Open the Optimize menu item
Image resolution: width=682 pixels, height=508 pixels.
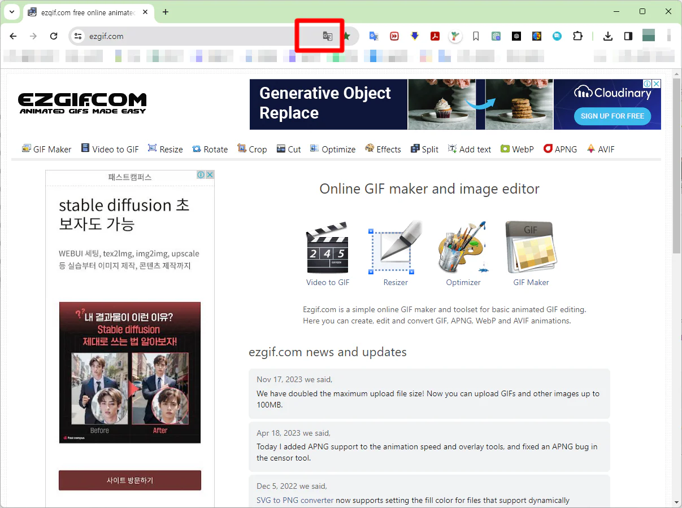tap(332, 149)
